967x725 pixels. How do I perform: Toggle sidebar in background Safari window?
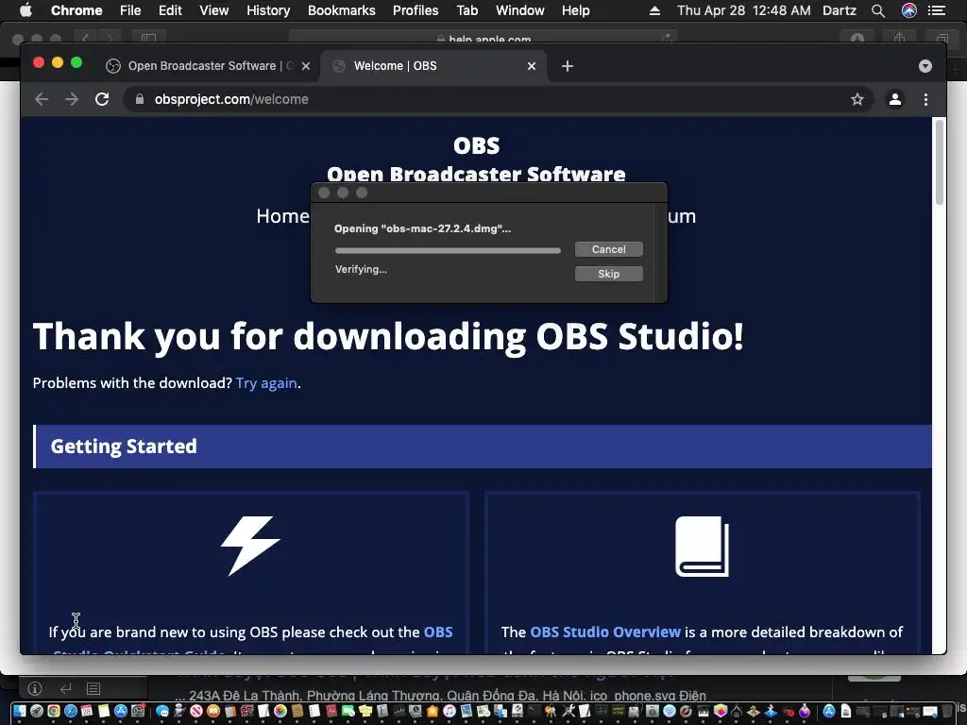148,39
